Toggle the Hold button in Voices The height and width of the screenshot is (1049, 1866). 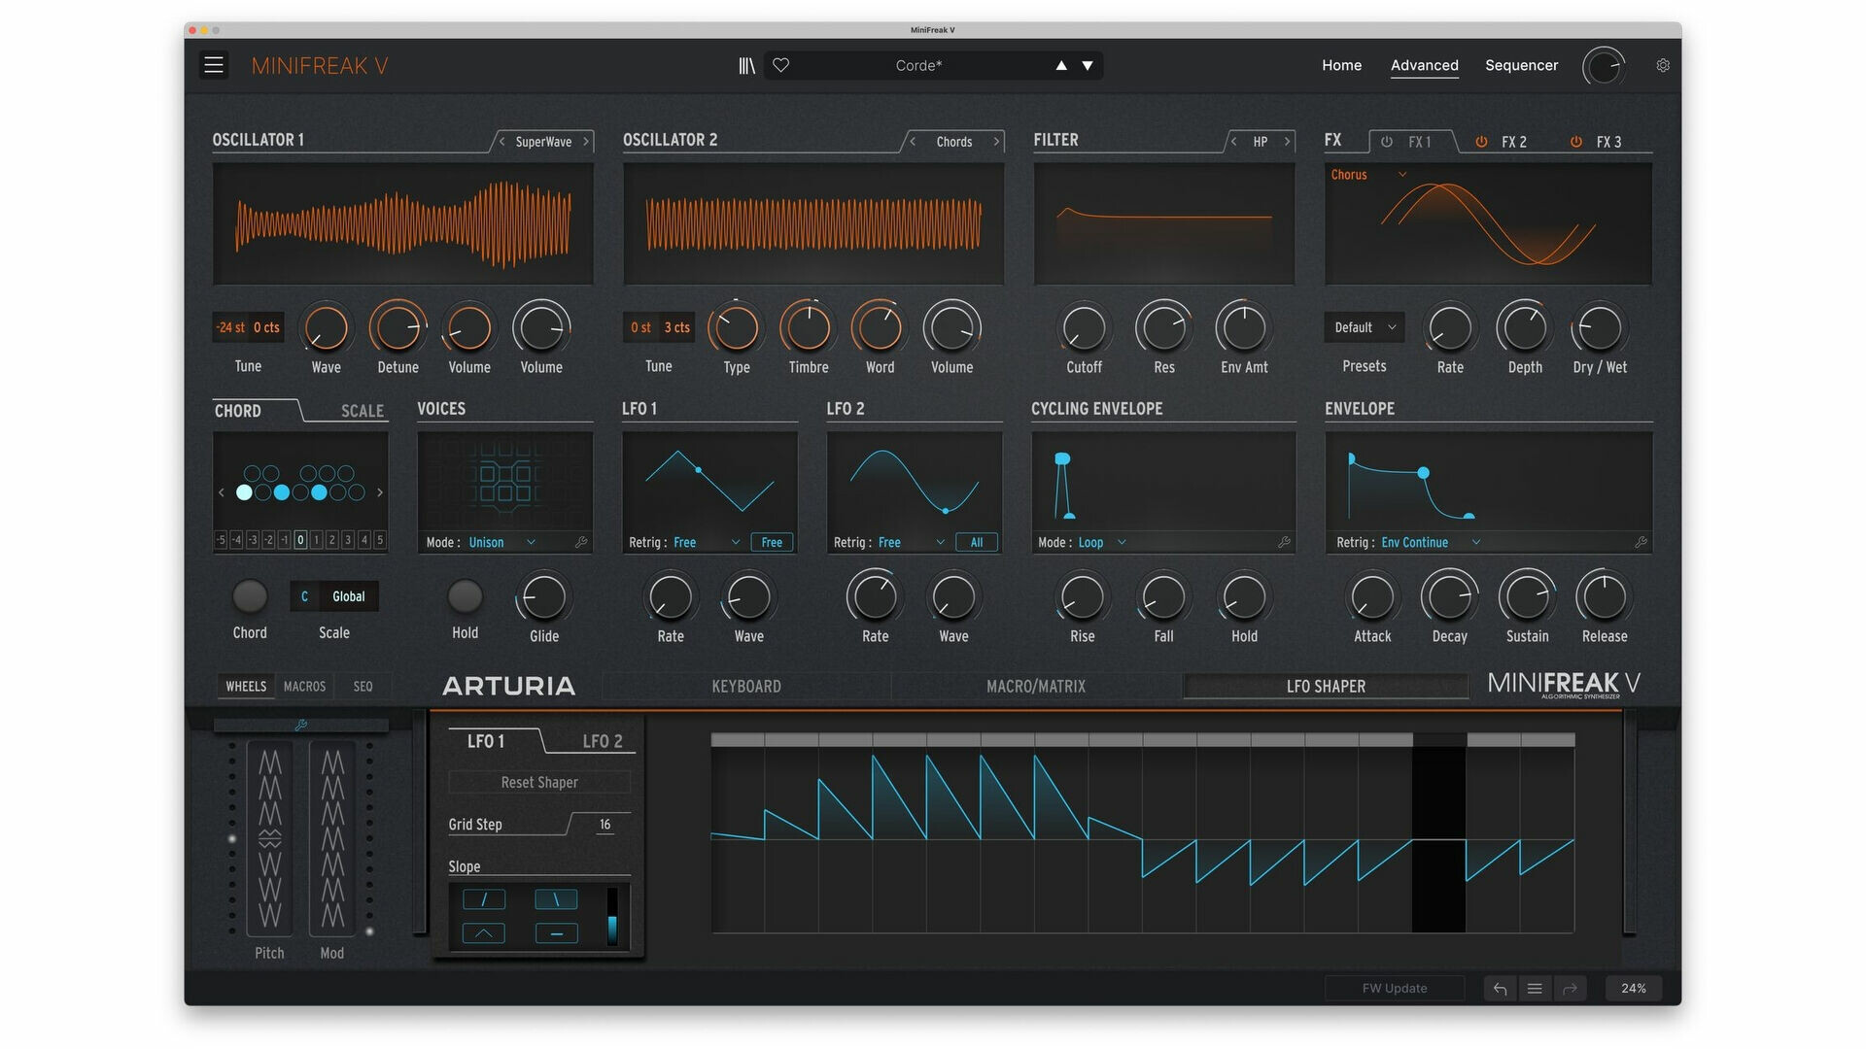465,596
